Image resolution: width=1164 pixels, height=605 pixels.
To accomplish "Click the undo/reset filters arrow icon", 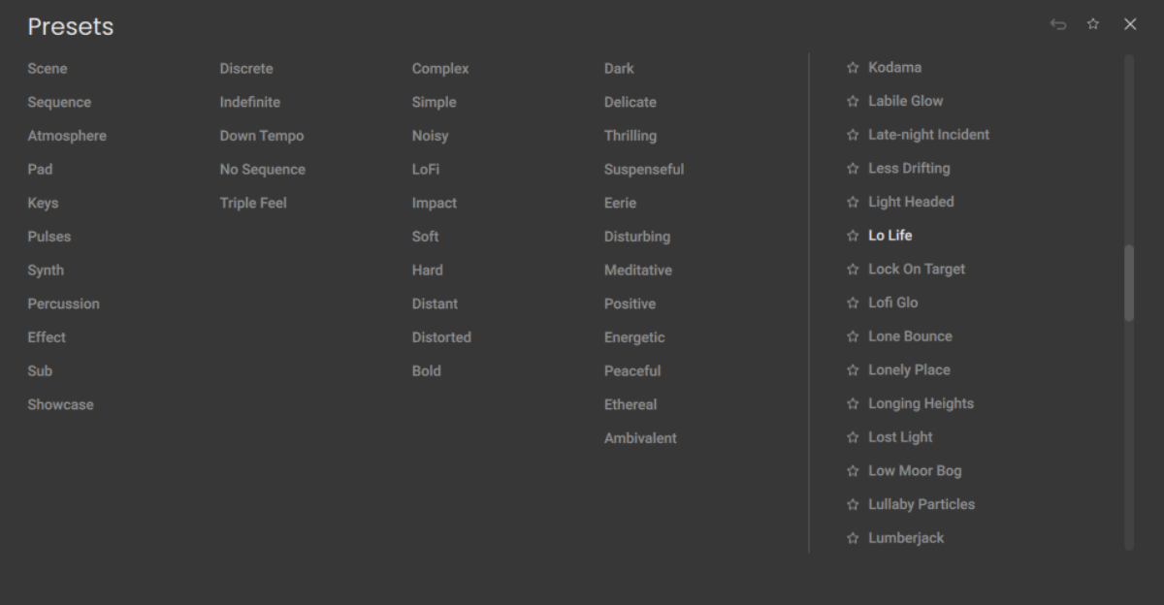I will point(1057,24).
